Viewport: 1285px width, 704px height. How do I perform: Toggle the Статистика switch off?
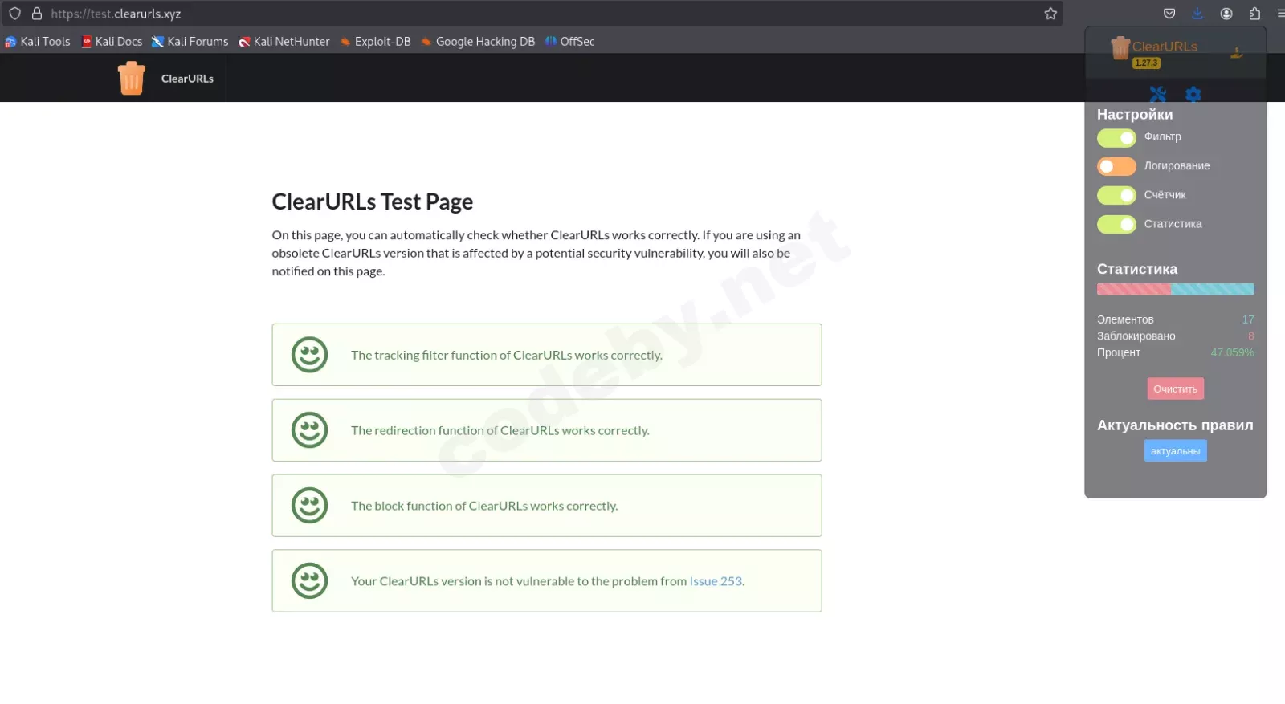[x=1116, y=224]
